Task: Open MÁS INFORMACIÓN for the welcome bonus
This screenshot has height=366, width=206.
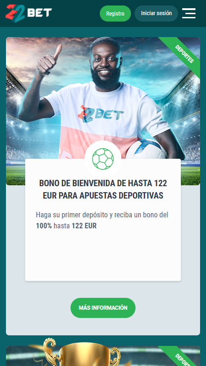Action: point(103,307)
